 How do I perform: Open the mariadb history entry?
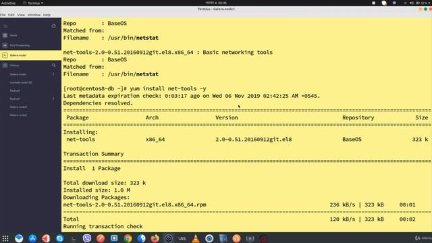point(21,82)
